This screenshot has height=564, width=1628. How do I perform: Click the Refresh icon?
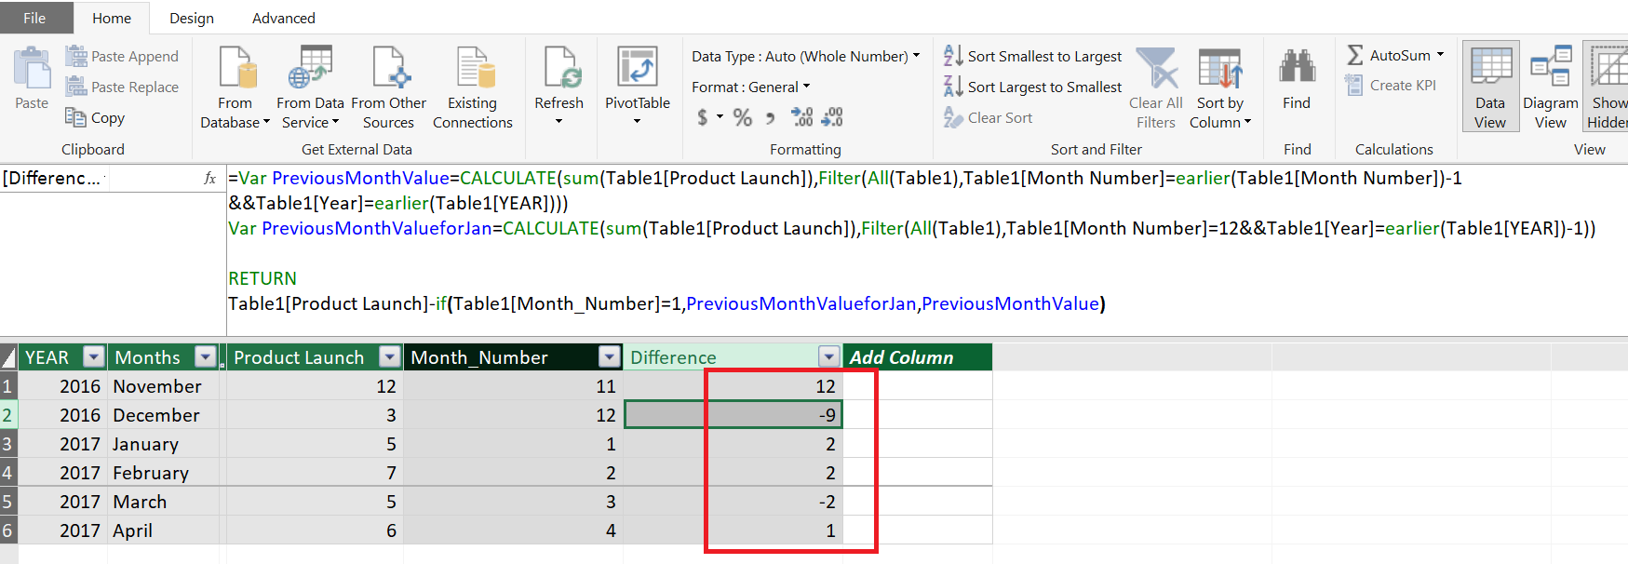[562, 68]
